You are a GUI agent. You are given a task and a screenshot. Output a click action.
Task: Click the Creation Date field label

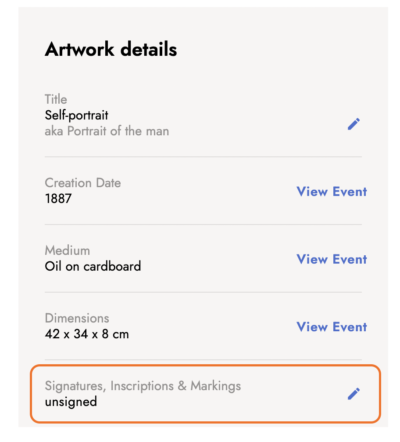pyautogui.click(x=83, y=183)
